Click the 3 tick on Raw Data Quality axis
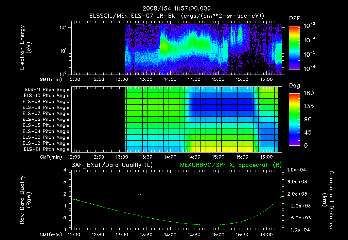 tap(65, 182)
